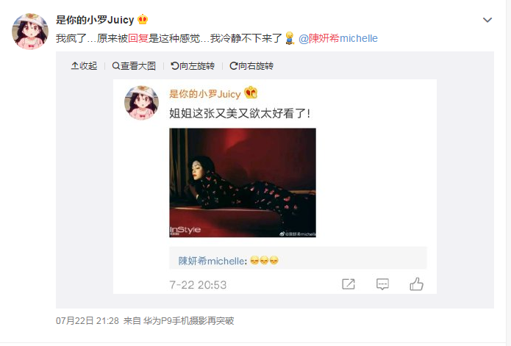This screenshot has height=346, width=511.
Task: Open the InStyle red photo thumbnail
Action: pyautogui.click(x=243, y=183)
